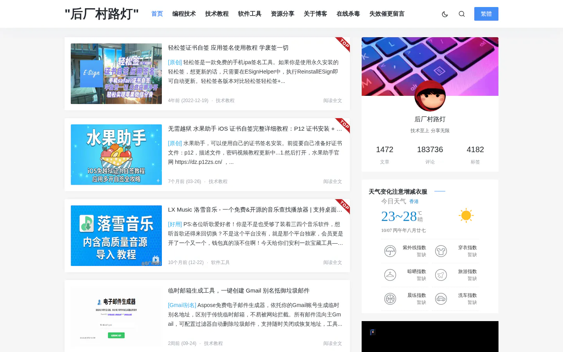Open article title 无需越狱 水果助手 iOS 证书自签
Viewport: 563px width, 352px height.
pos(255,129)
